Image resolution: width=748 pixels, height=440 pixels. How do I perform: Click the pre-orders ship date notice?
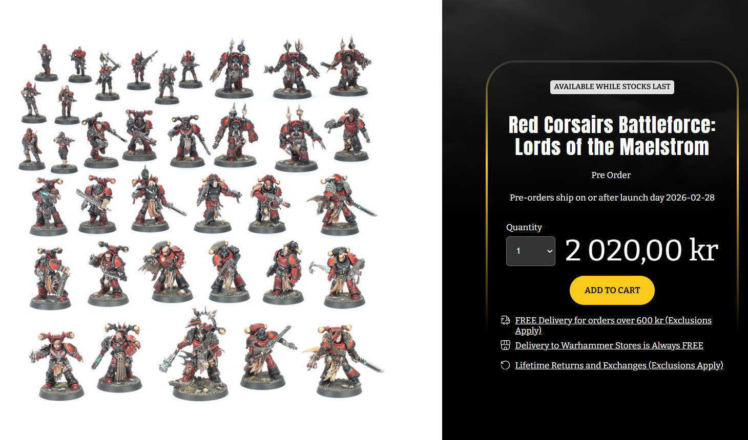pyautogui.click(x=612, y=197)
